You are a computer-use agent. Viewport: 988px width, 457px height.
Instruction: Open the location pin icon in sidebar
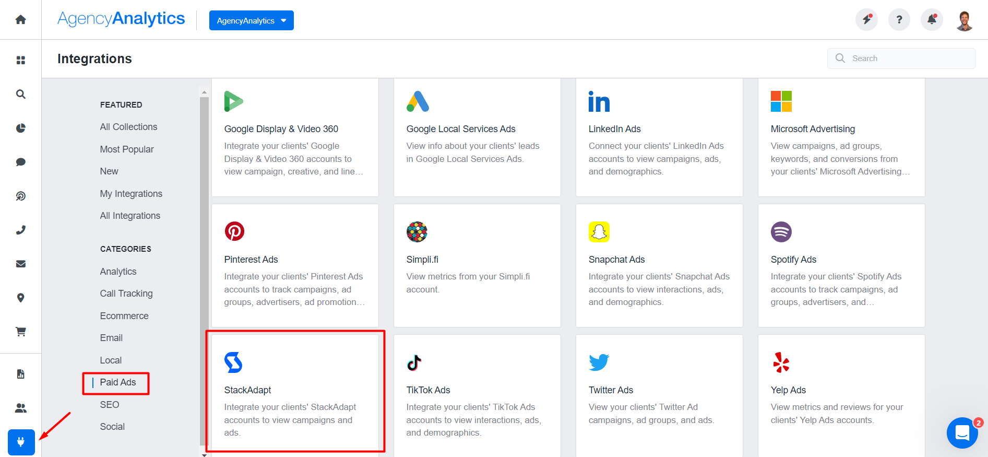coord(20,298)
